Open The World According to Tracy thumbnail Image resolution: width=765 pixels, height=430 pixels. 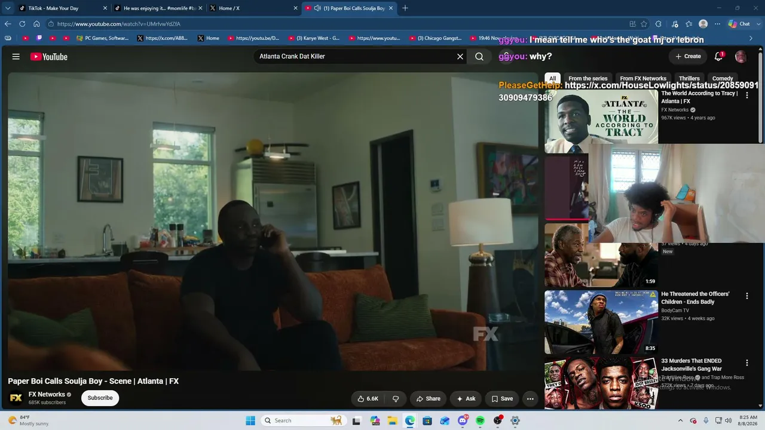(601, 121)
